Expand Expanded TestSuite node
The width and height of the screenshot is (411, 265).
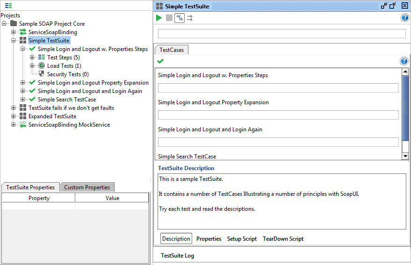14,116
